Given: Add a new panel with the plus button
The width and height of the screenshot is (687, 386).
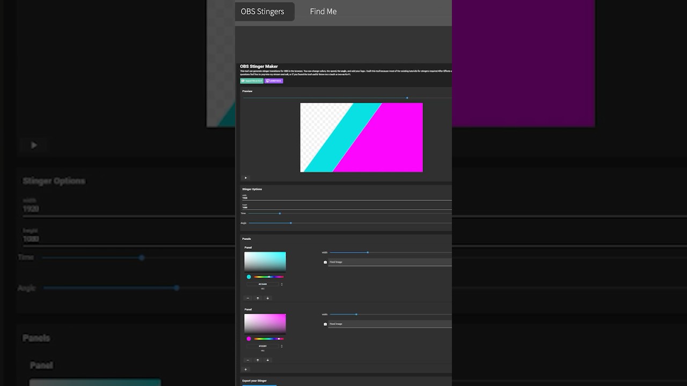Looking at the screenshot, I should click(246, 369).
